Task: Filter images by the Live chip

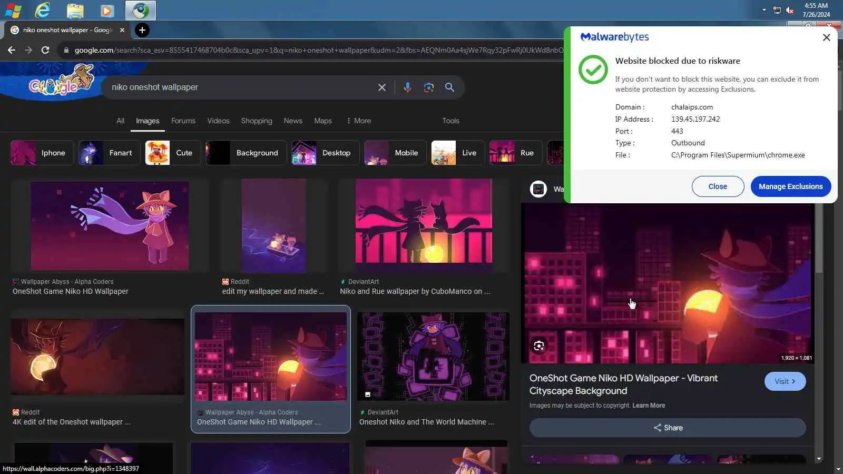Action: 458,153
